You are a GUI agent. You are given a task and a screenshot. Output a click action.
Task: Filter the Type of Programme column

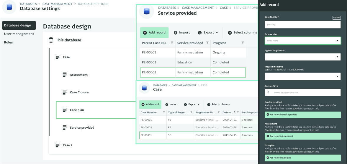tap(191, 112)
